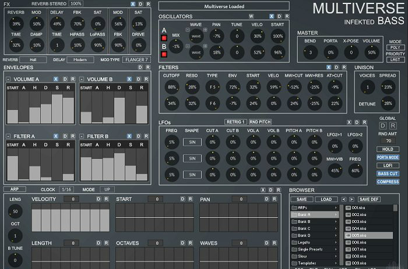Open the Reverb type Hall dropdown
The image size is (408, 269).
click(x=33, y=60)
